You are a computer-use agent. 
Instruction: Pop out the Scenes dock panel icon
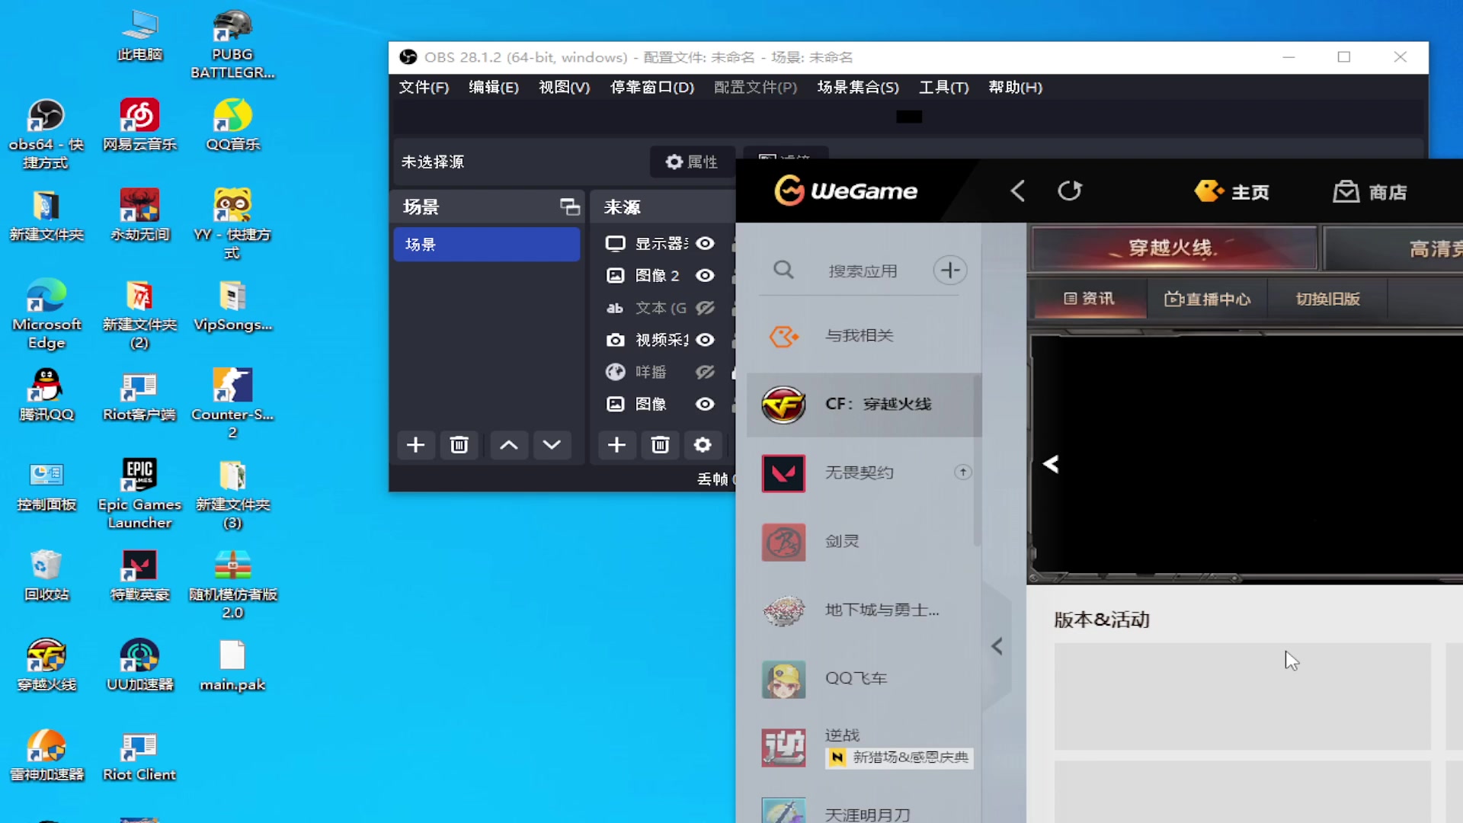tap(570, 207)
